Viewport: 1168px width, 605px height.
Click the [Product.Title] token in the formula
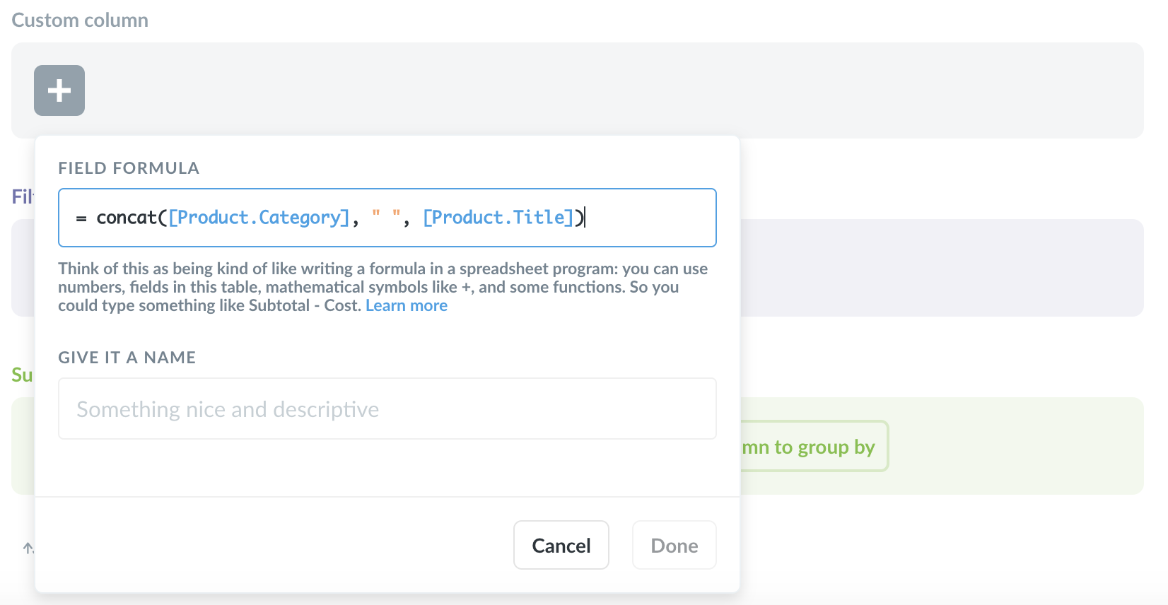point(498,218)
